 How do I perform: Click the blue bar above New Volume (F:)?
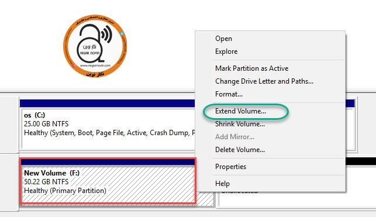(x=108, y=163)
